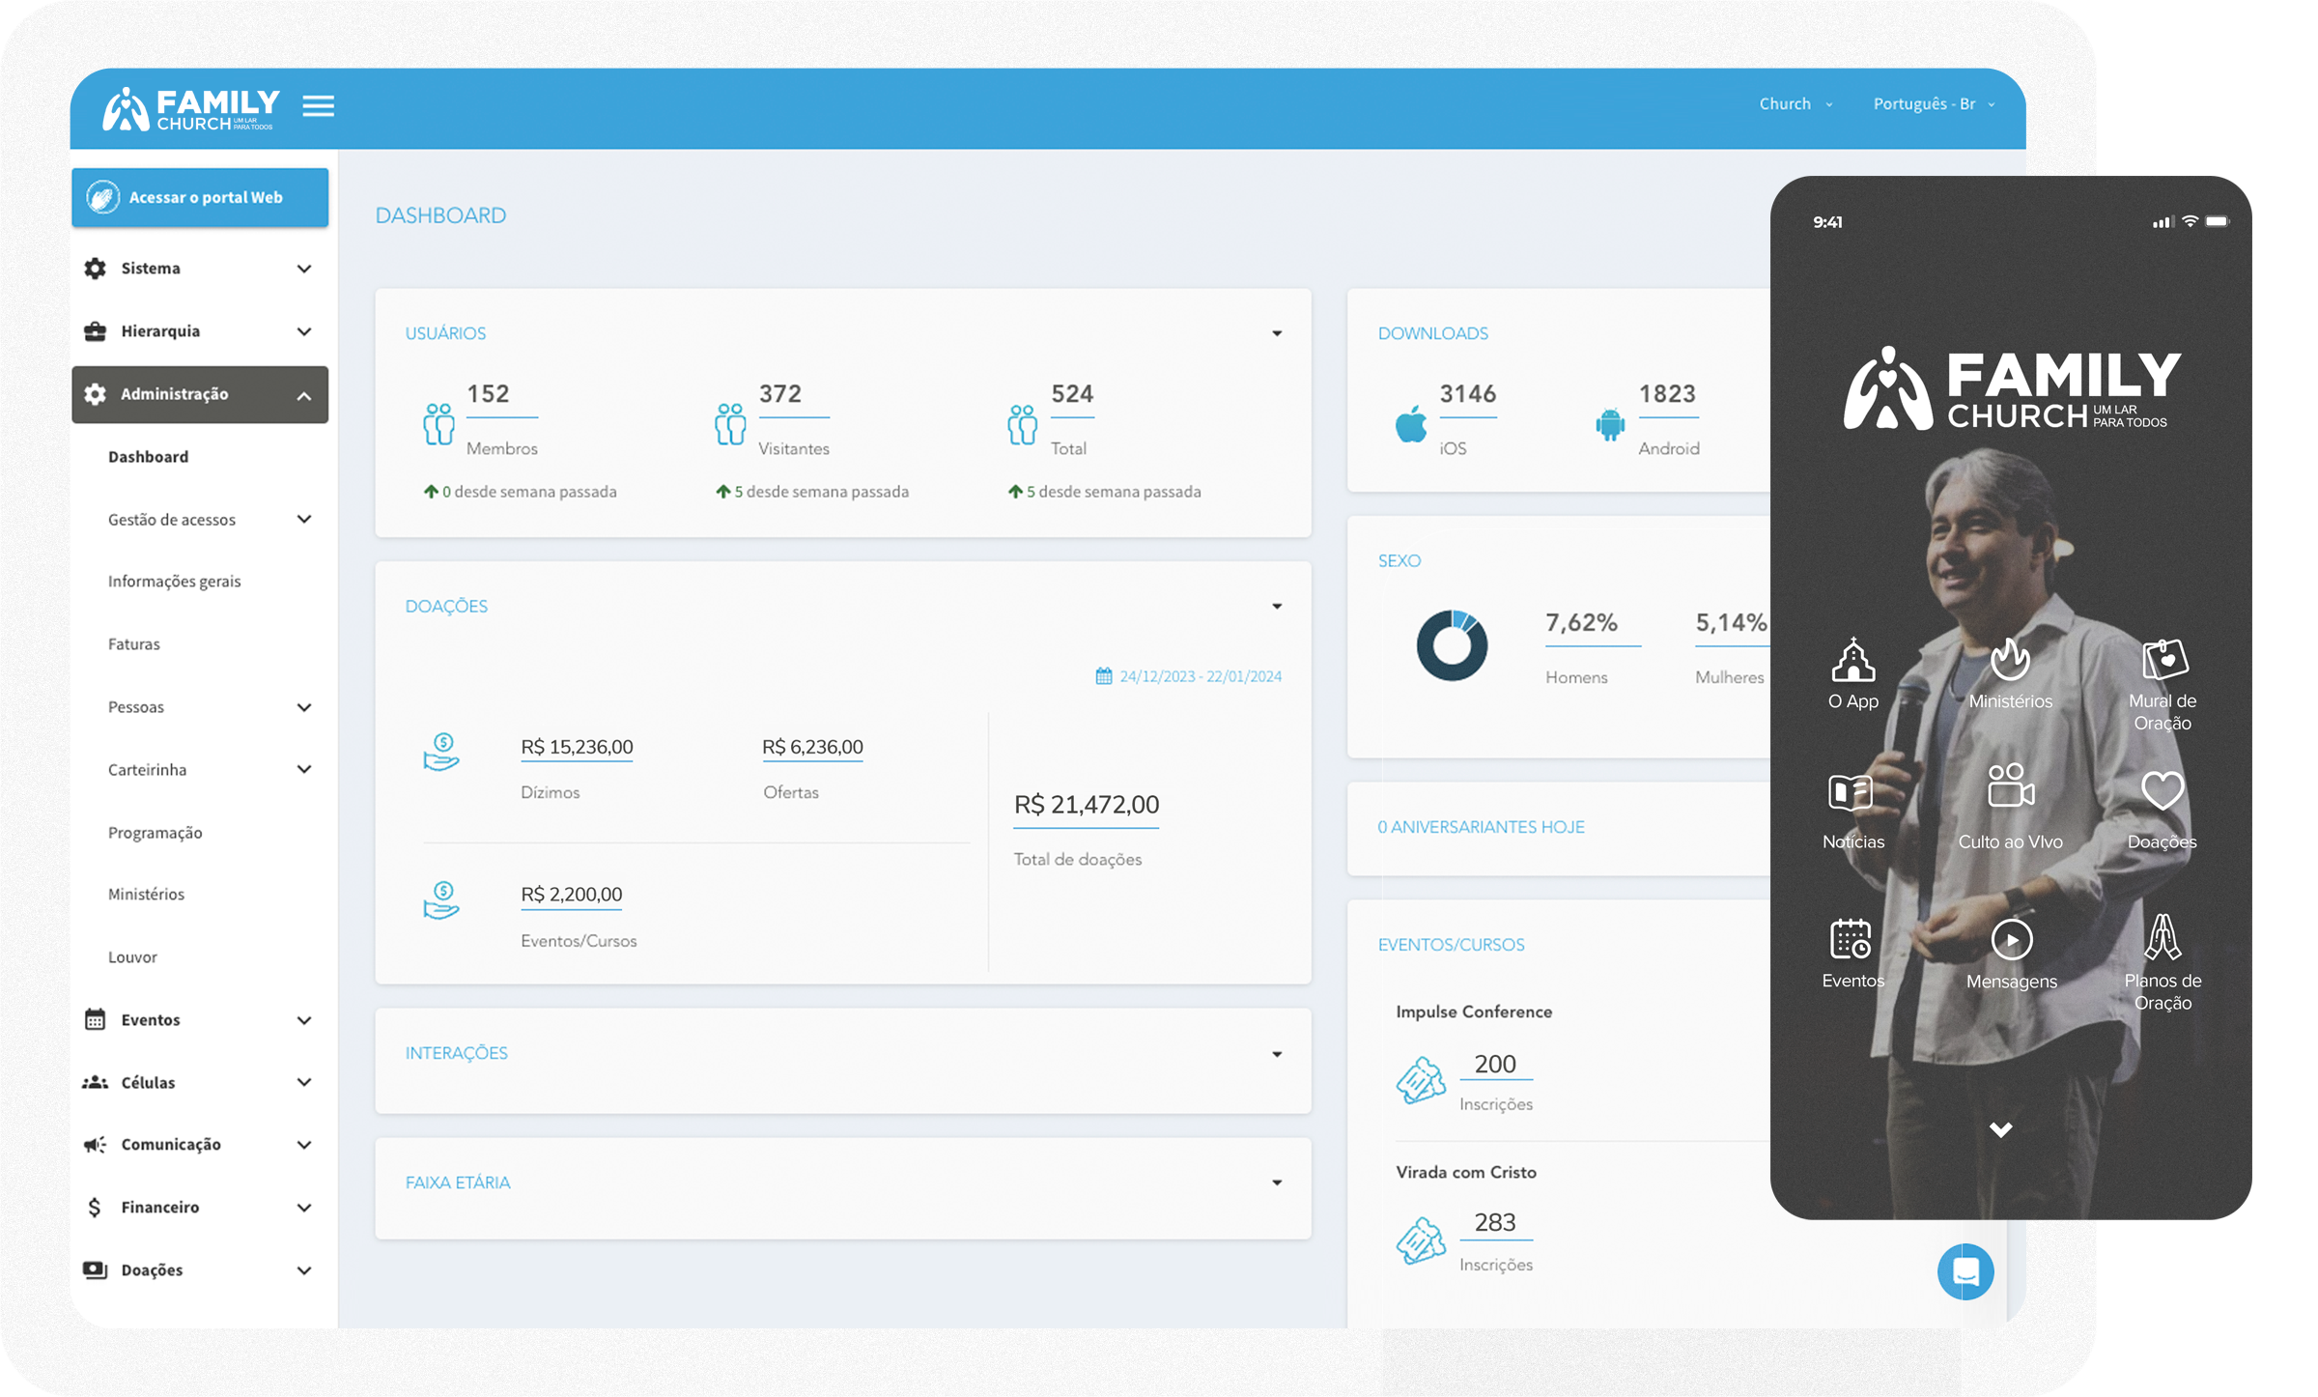The image size is (2318, 1397).
Task: Open Informações gerais menu item
Action: 175,582
